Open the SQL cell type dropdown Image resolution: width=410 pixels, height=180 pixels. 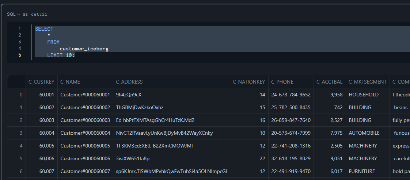click(x=14, y=14)
